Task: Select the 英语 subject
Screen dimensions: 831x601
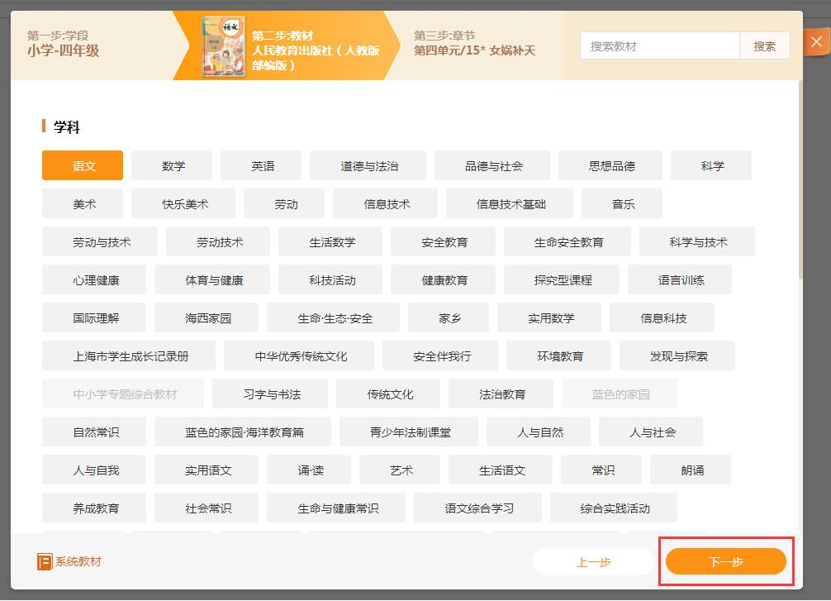Action: pyautogui.click(x=260, y=165)
